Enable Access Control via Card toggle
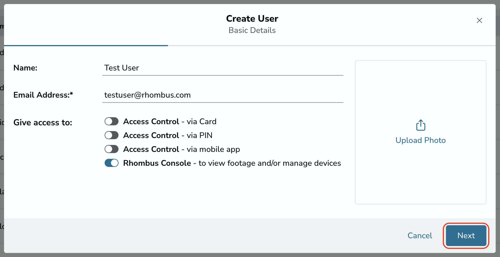The image size is (500, 257). point(112,121)
